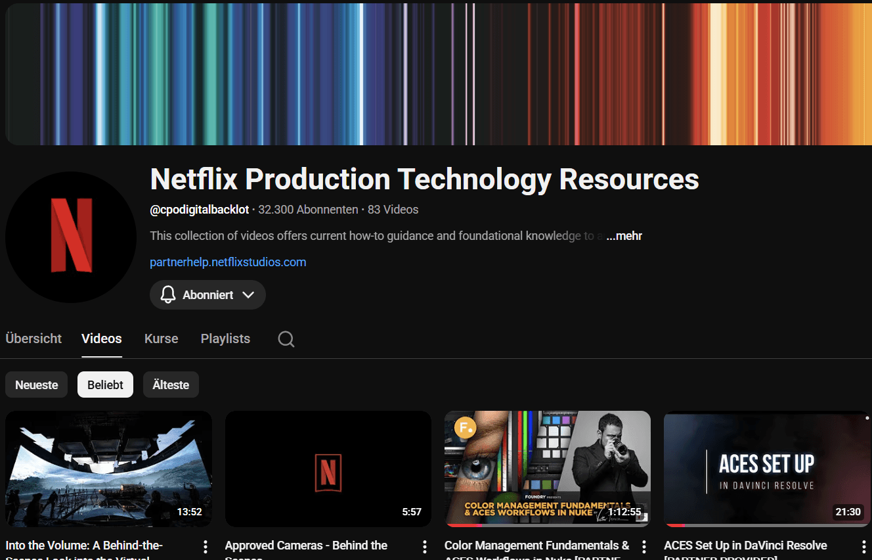Switch to the Übersicht tab

click(x=33, y=338)
